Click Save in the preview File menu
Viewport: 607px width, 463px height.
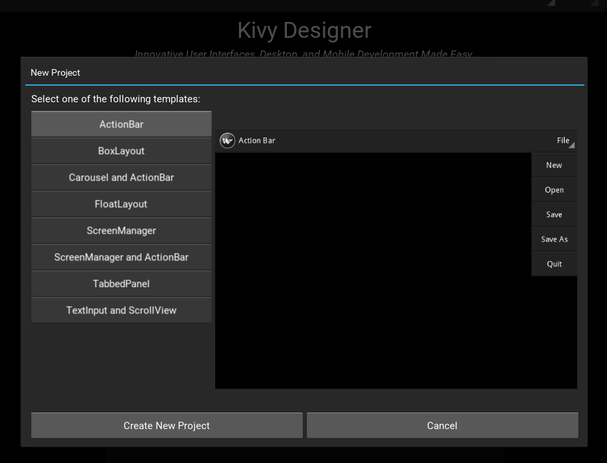(554, 215)
